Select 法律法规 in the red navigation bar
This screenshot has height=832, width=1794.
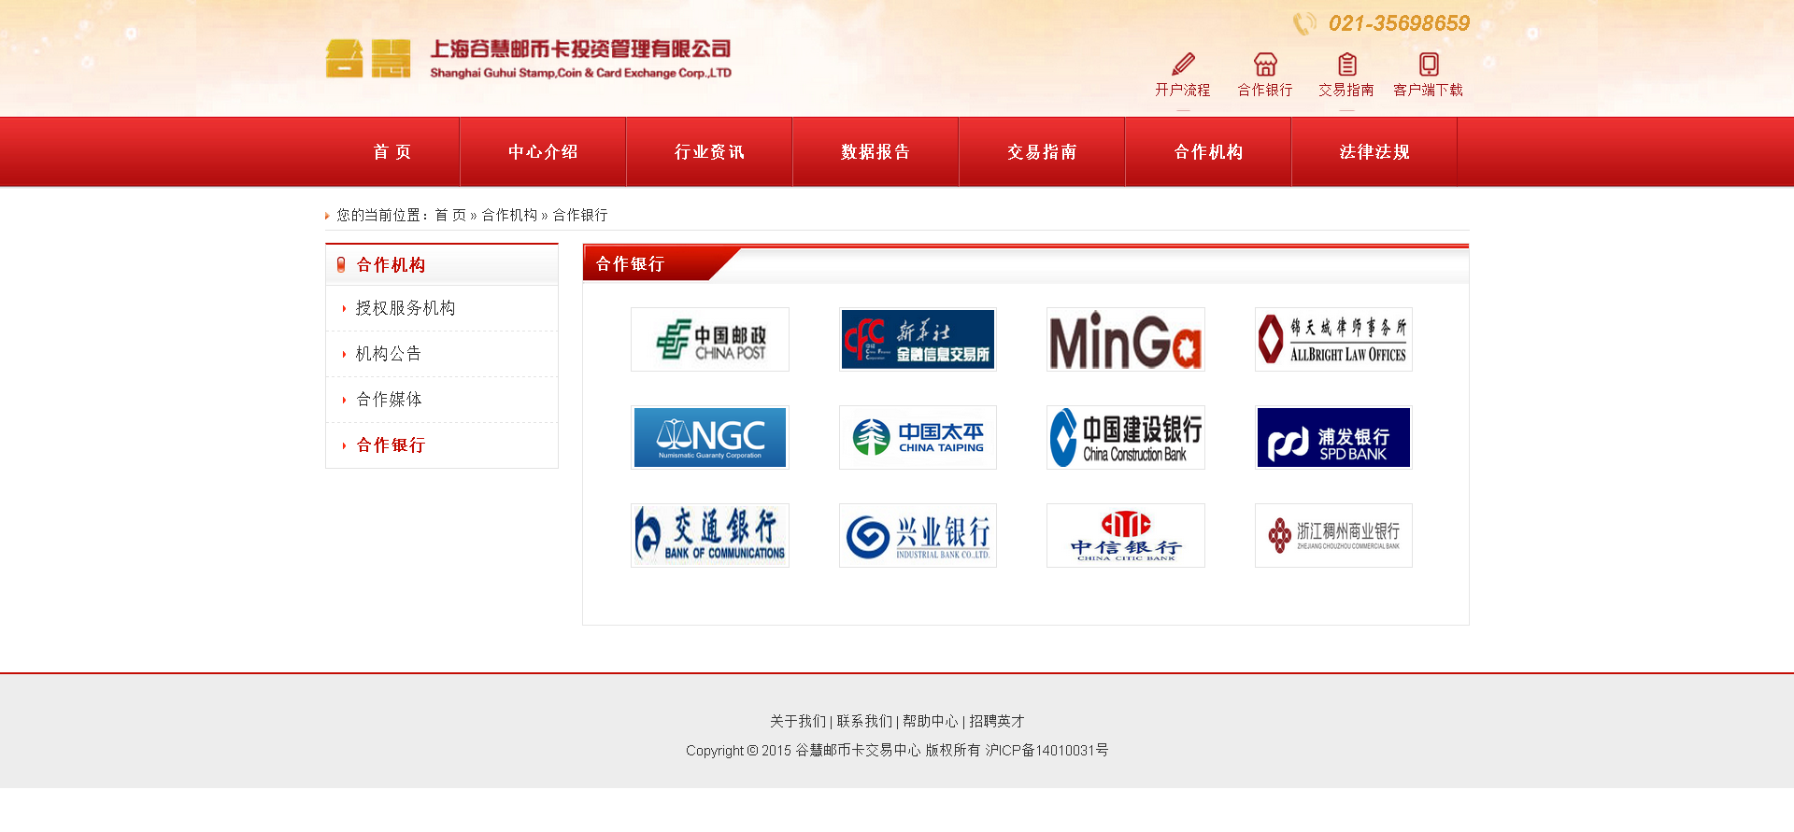click(1374, 152)
